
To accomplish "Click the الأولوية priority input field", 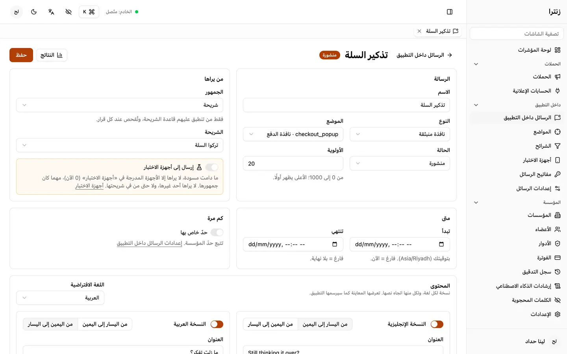I will pos(293,163).
